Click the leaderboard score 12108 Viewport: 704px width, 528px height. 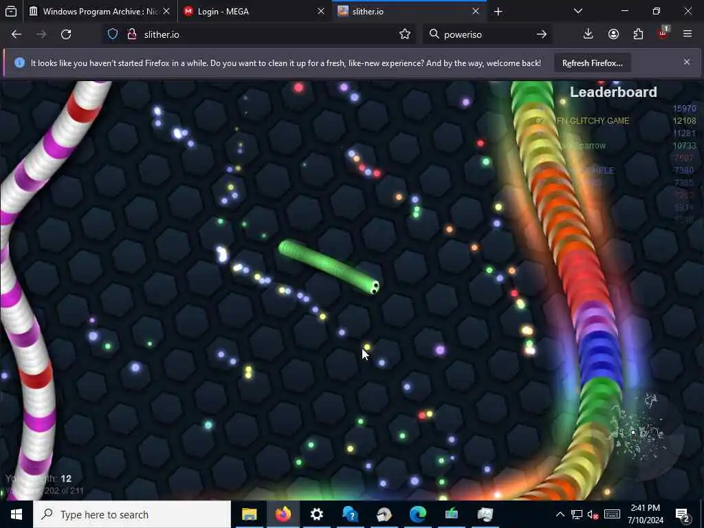pos(684,121)
